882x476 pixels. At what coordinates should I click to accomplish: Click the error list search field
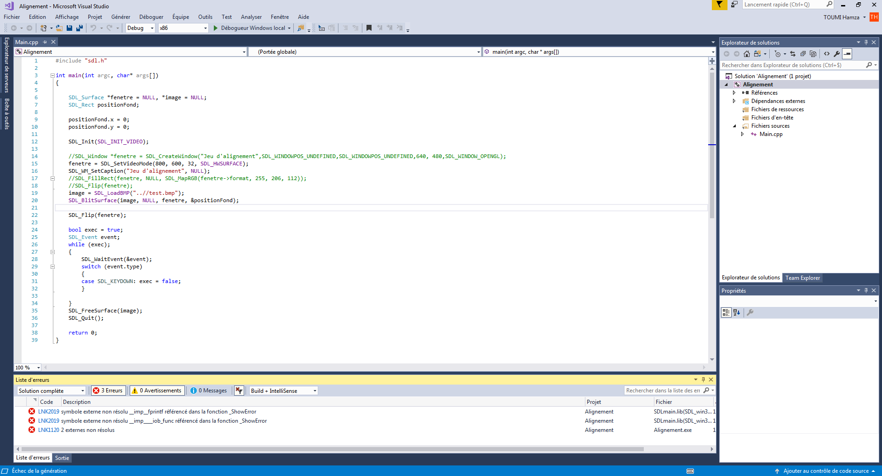664,391
